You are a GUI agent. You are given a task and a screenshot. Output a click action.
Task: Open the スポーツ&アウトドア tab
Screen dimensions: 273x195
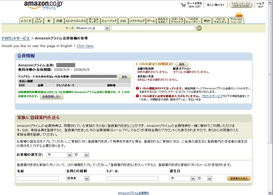177,21
